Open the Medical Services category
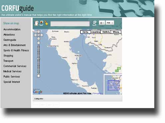This screenshot has height=123, width=165. point(12,71)
